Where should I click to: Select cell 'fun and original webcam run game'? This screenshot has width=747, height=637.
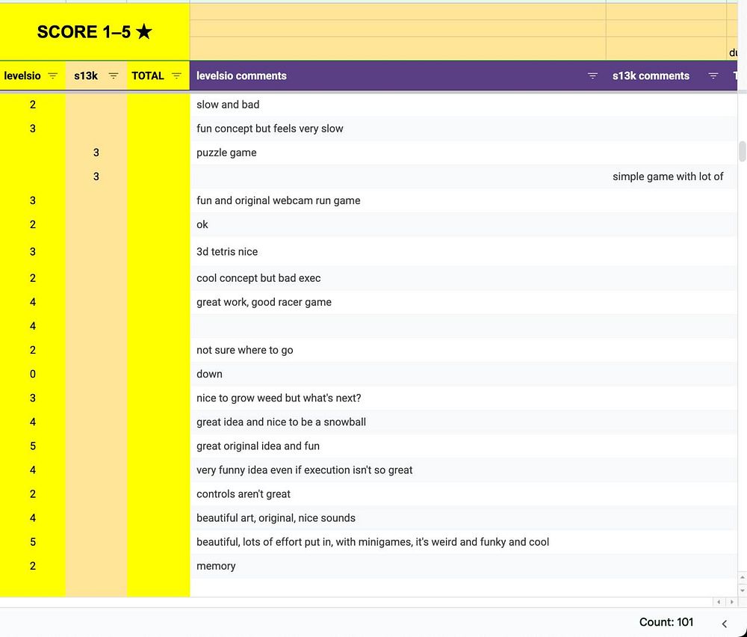click(398, 200)
